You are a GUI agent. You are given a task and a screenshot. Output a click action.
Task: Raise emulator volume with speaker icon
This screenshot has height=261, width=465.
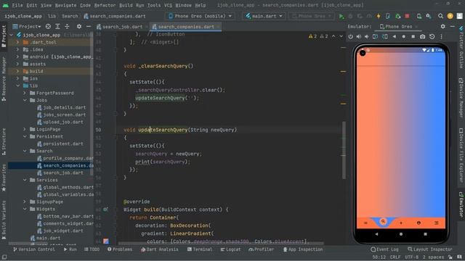click(x=358, y=37)
